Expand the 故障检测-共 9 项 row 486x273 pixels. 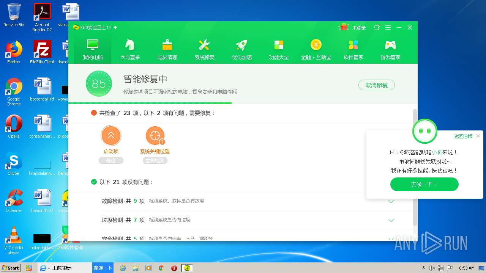click(391, 201)
